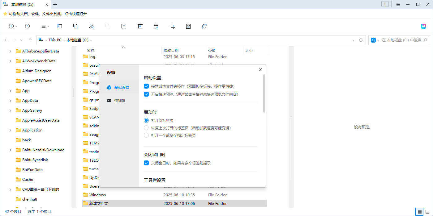Open 快捷键 settings tab
The image size is (433, 216).
pyautogui.click(x=119, y=101)
